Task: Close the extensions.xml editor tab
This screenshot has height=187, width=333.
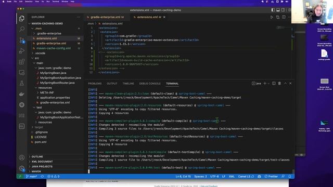Action: [164, 17]
